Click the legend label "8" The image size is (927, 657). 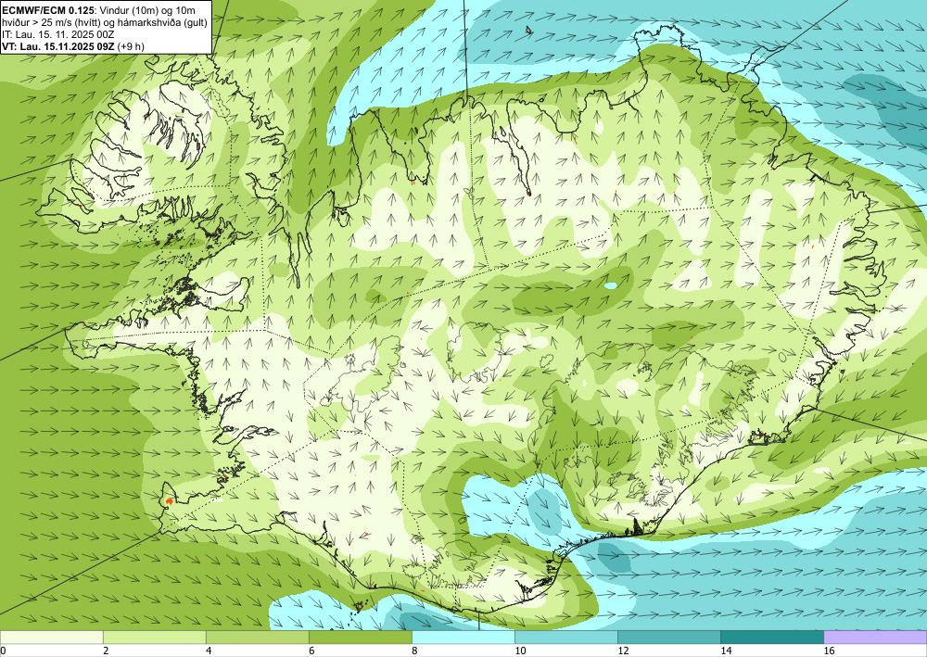[414, 651]
